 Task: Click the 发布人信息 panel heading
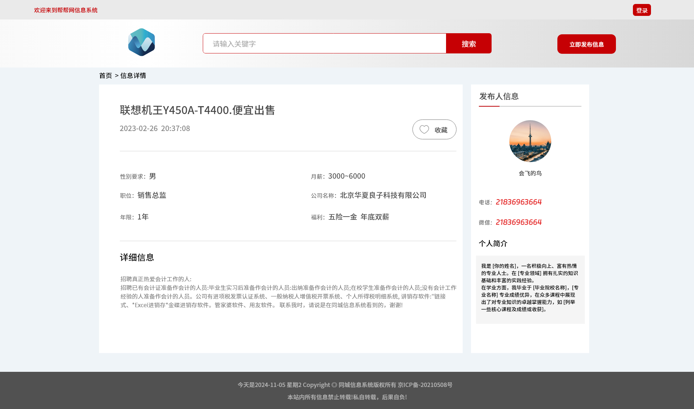(x=499, y=96)
